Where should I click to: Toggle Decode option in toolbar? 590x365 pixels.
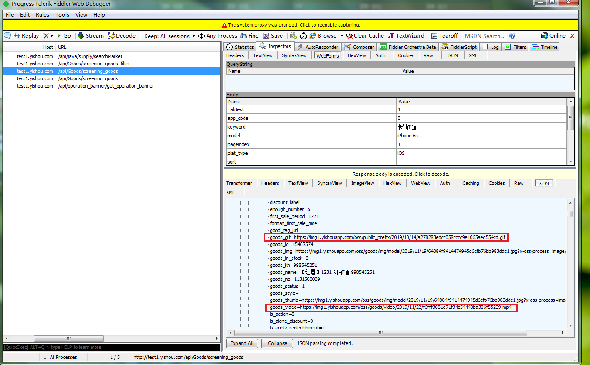(122, 36)
